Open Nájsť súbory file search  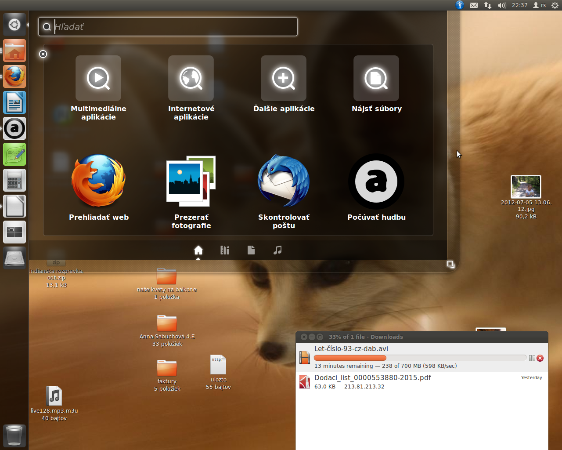[376, 78]
